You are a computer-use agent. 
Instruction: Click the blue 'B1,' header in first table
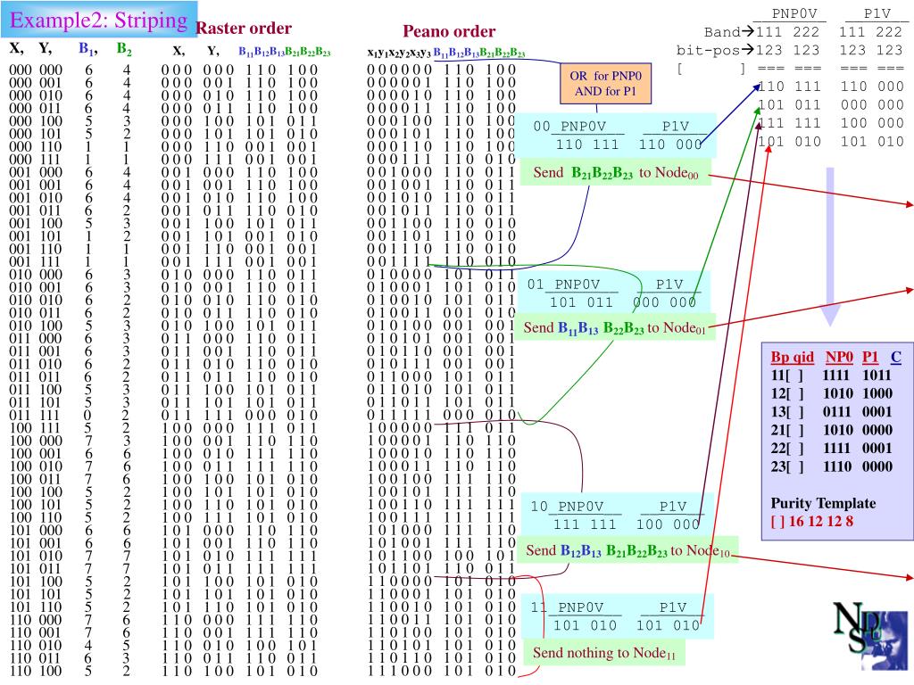tap(88, 49)
